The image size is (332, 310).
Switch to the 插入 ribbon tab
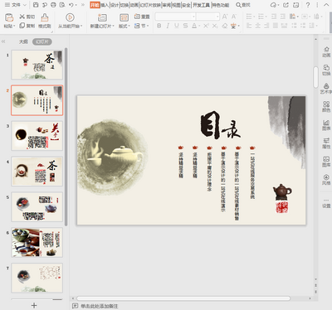click(105, 5)
